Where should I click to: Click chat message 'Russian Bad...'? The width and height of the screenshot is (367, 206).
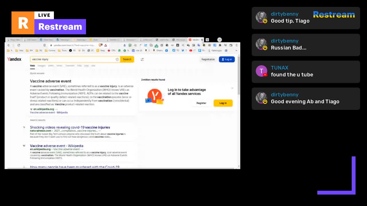coord(288,48)
